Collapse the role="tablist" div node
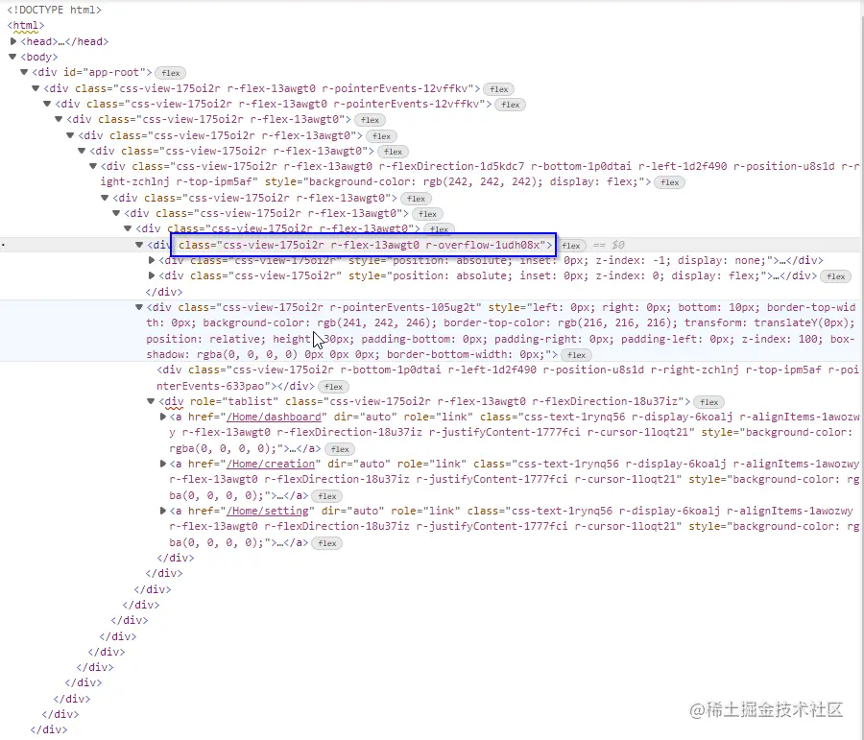The width and height of the screenshot is (864, 740). [x=151, y=402]
